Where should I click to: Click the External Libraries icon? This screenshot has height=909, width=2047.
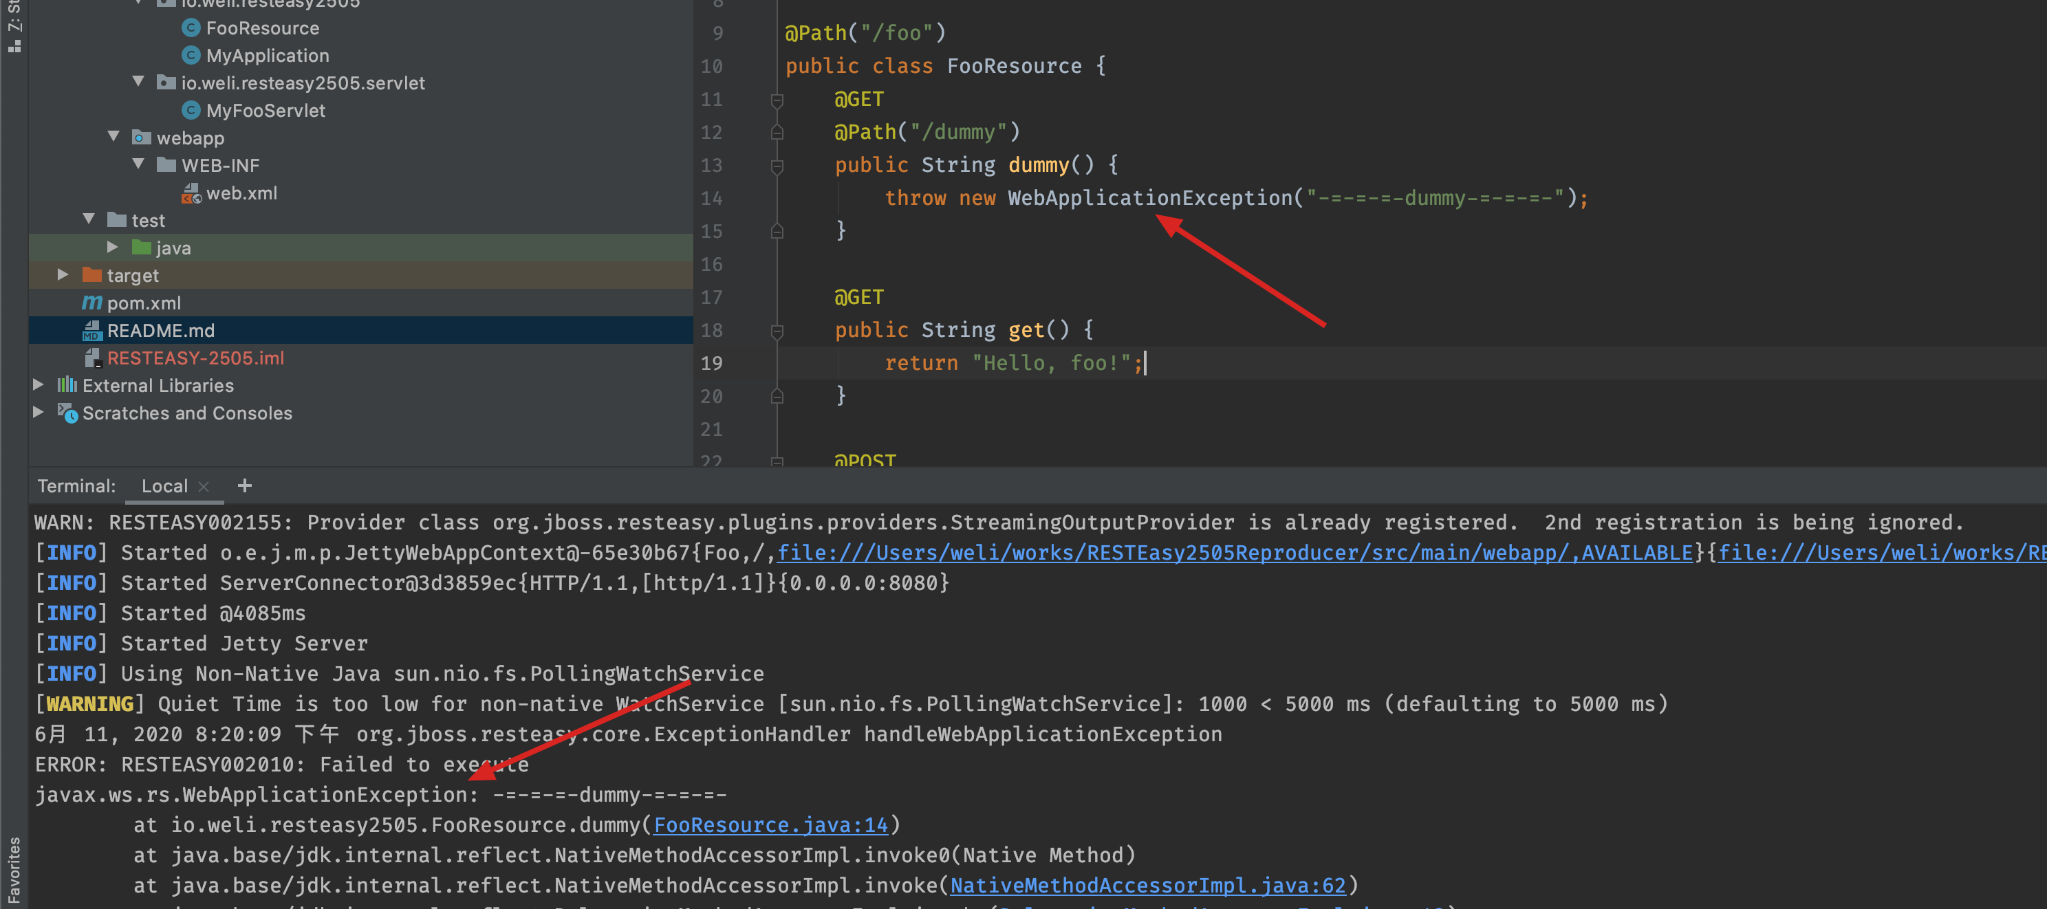[x=67, y=385]
